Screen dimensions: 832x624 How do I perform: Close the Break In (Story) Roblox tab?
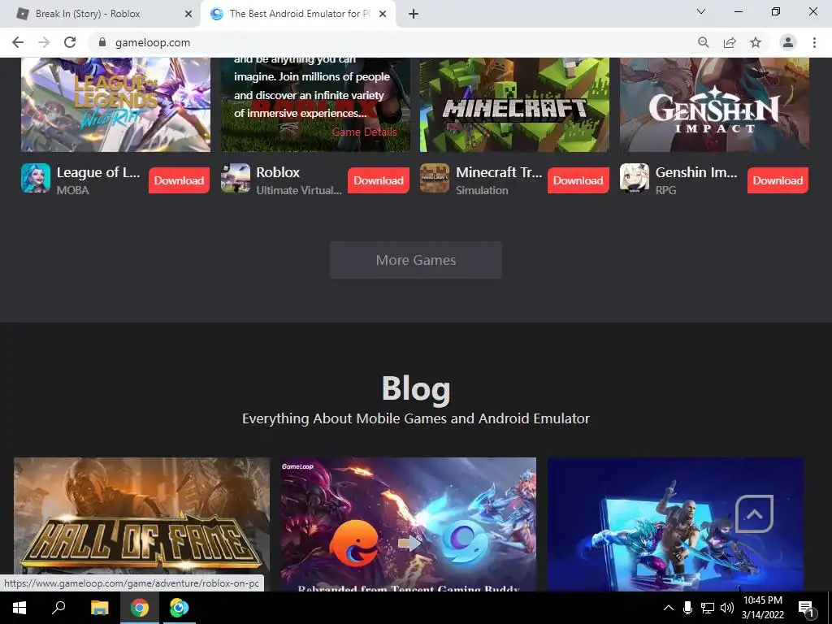point(188,14)
